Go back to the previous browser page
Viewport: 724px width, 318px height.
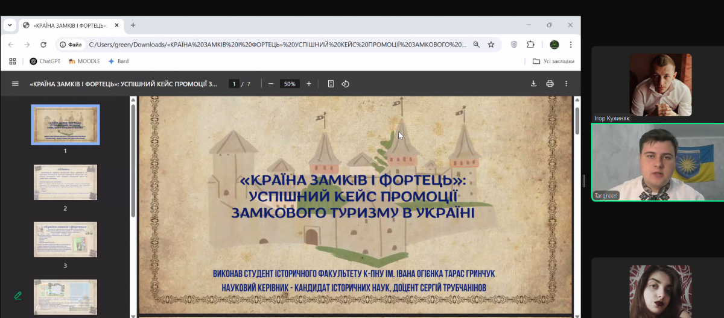(x=11, y=45)
